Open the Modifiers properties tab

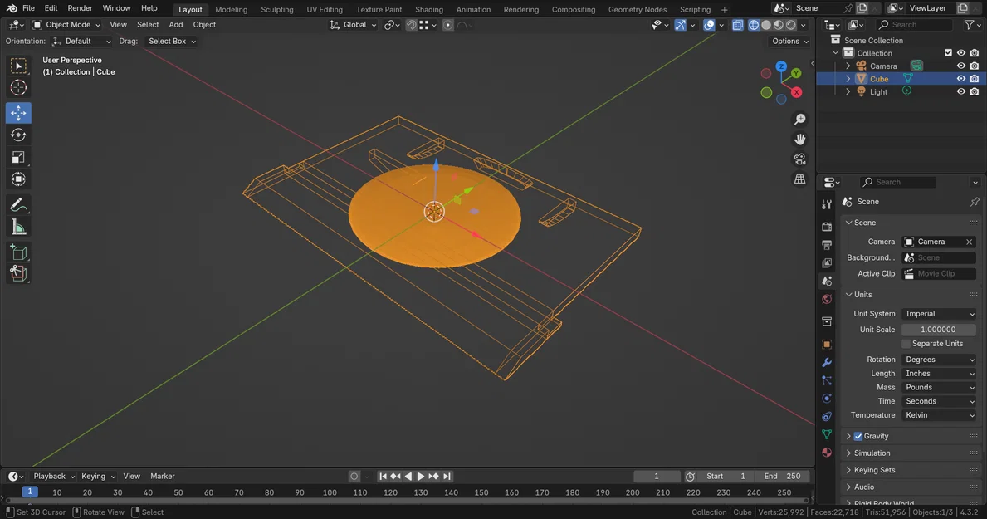point(827,363)
